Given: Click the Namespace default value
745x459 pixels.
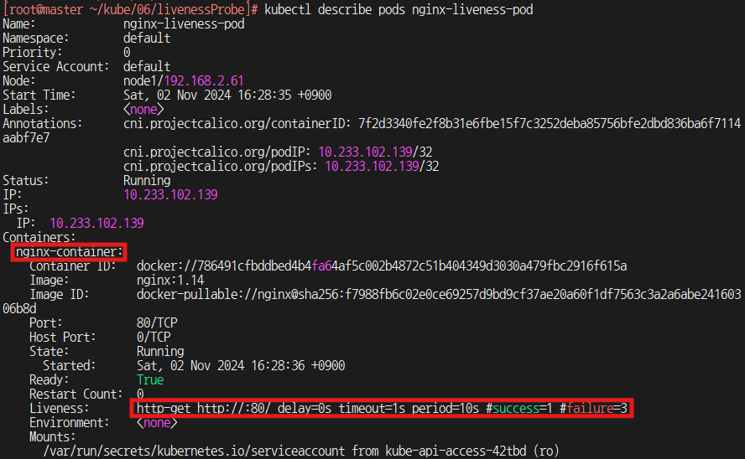Looking at the screenshot, I should 147,38.
